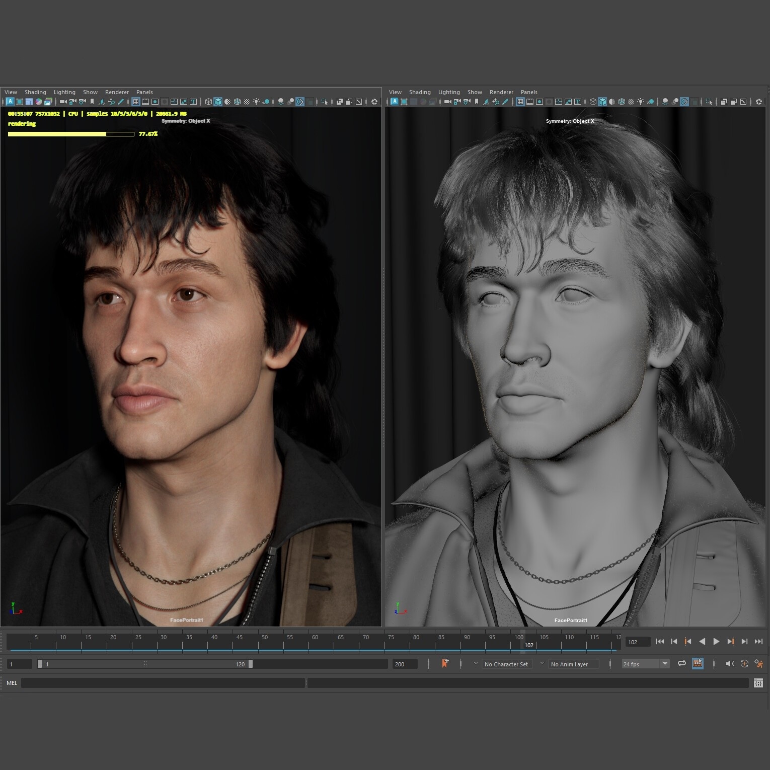Enable Wireframe shading in left viewport
The width and height of the screenshot is (770, 770).
(x=208, y=102)
